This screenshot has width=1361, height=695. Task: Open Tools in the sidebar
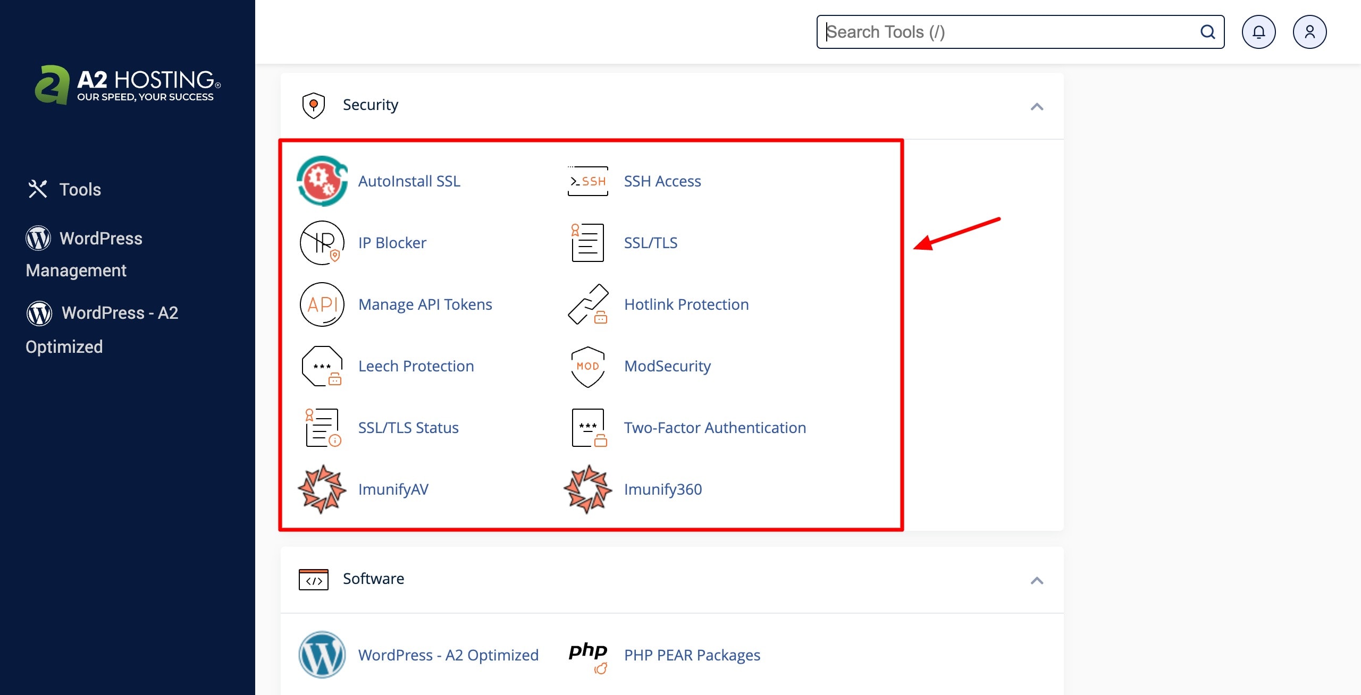click(64, 189)
